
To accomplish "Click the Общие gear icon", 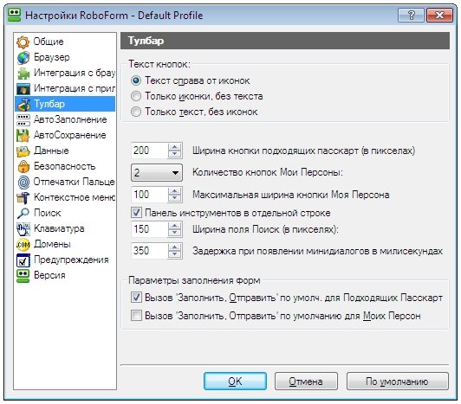I will pyautogui.click(x=23, y=42).
